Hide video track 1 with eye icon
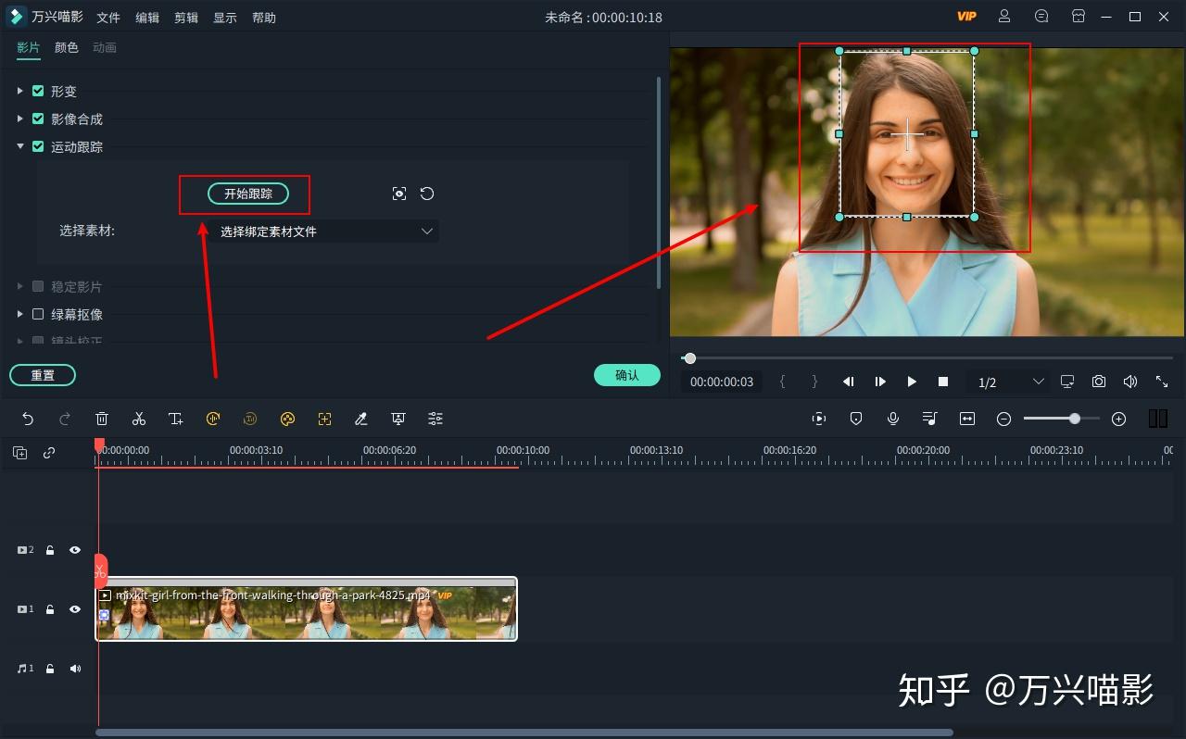This screenshot has width=1186, height=739. (76, 609)
